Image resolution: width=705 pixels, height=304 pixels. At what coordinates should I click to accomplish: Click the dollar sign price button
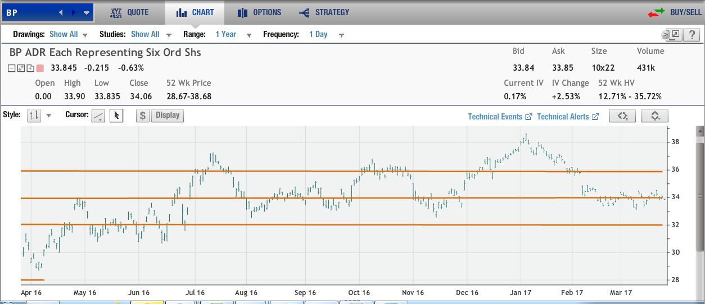[x=143, y=116]
